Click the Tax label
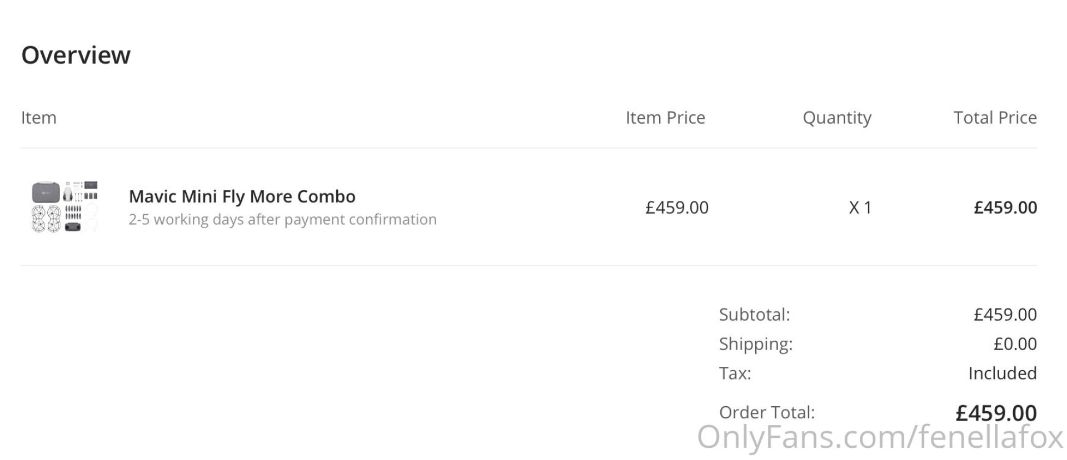The height and width of the screenshot is (460, 1067). (x=735, y=373)
